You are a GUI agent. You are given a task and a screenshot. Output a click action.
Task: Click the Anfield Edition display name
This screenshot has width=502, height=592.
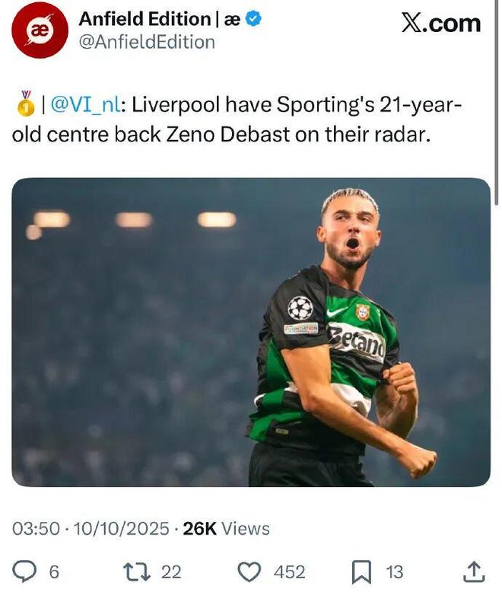145,20
